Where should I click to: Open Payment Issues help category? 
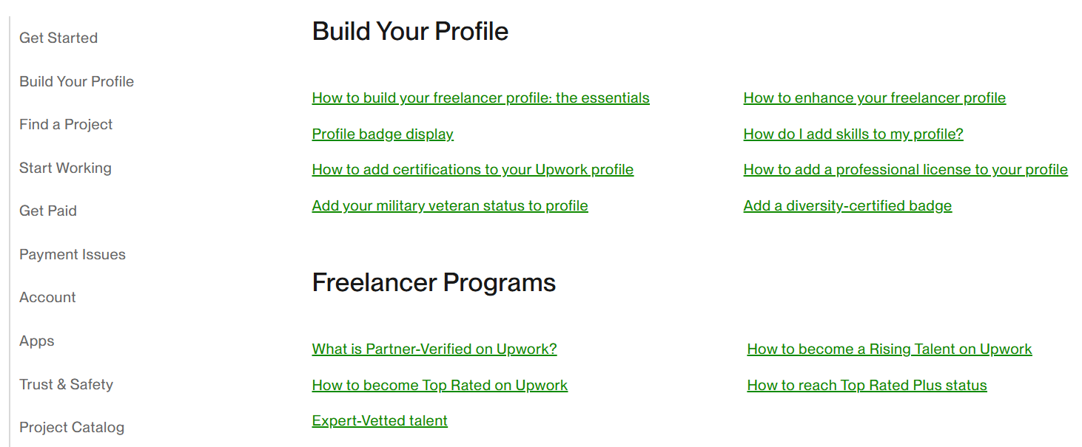(73, 254)
